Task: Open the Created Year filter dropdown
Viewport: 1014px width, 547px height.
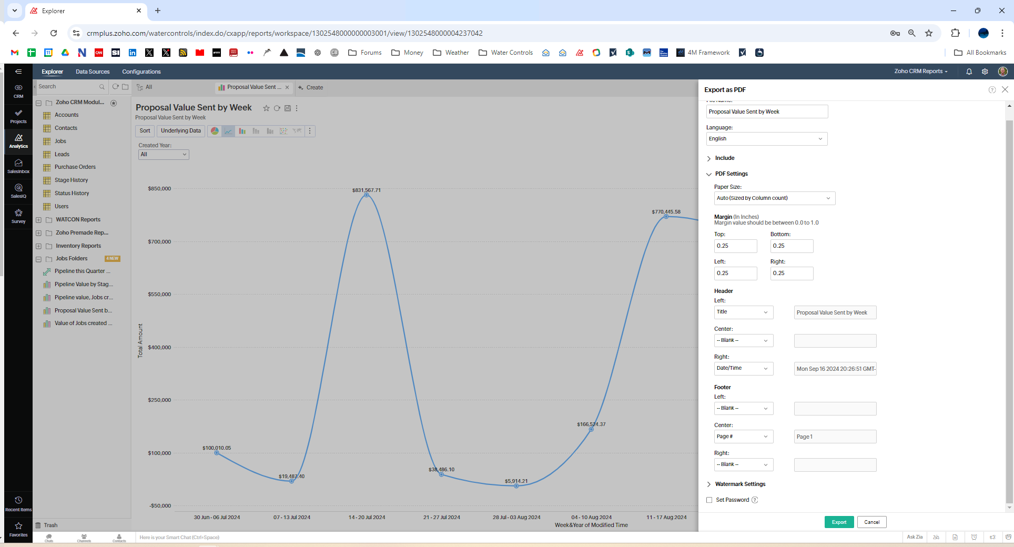Action: tap(164, 155)
